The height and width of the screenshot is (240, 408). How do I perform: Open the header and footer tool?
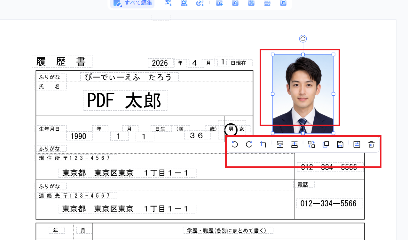coord(267,3)
